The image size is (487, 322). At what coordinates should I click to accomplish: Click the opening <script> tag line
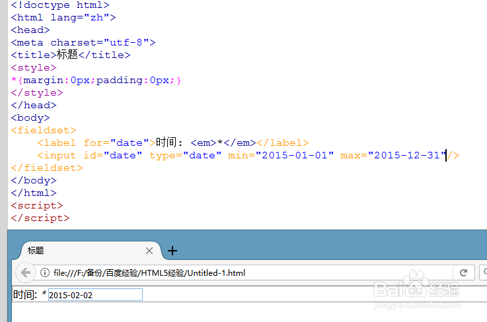(37, 205)
